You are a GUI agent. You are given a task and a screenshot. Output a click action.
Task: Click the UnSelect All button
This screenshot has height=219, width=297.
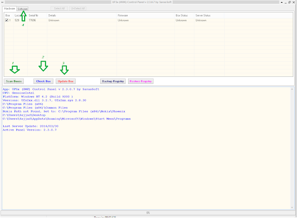coord(77,8)
